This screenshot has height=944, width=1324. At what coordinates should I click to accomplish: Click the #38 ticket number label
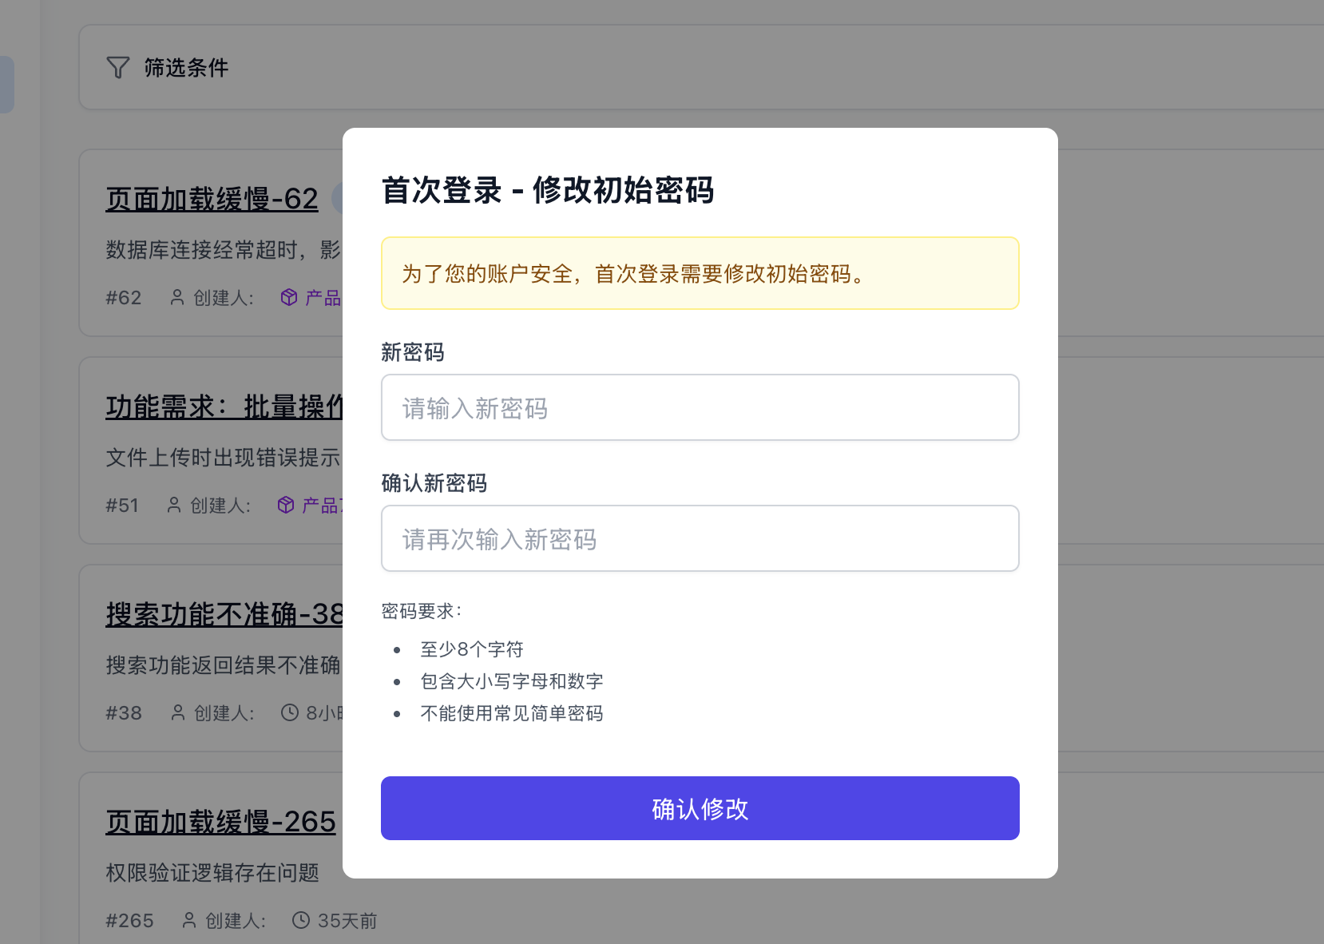[124, 712]
